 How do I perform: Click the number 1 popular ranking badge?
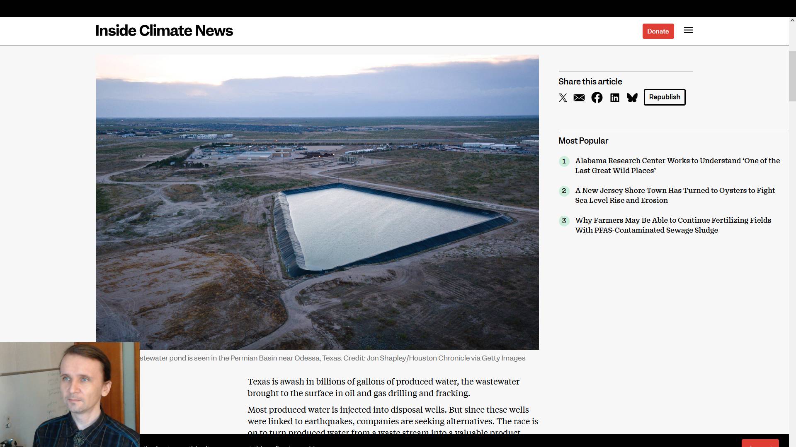(x=564, y=161)
